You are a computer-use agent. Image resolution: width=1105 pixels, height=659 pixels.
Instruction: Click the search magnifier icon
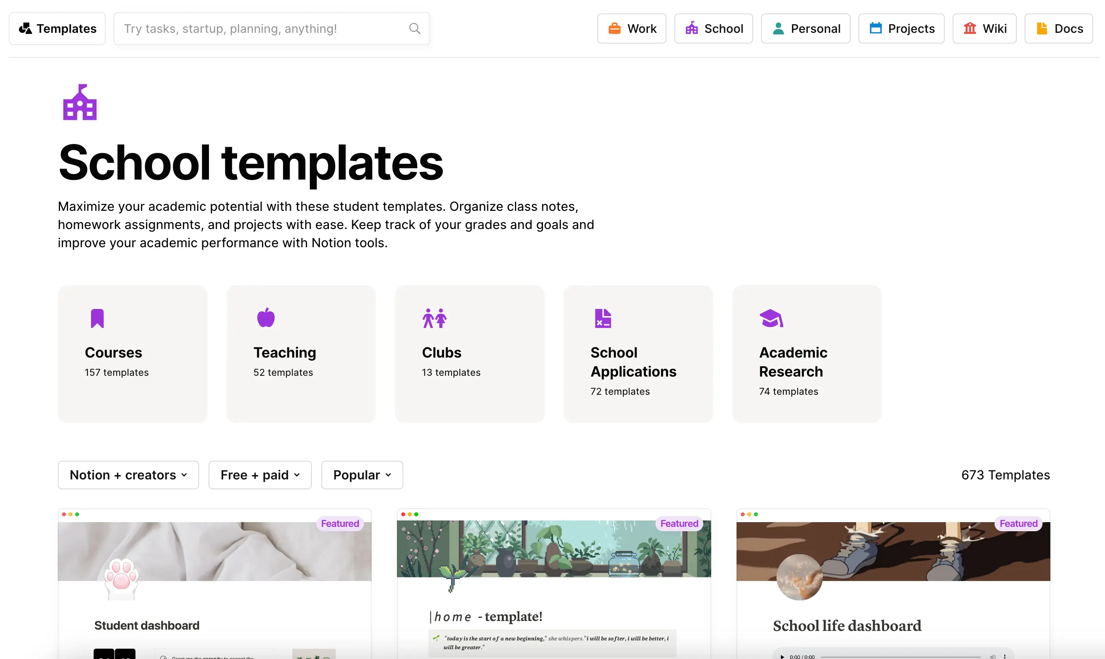[414, 28]
